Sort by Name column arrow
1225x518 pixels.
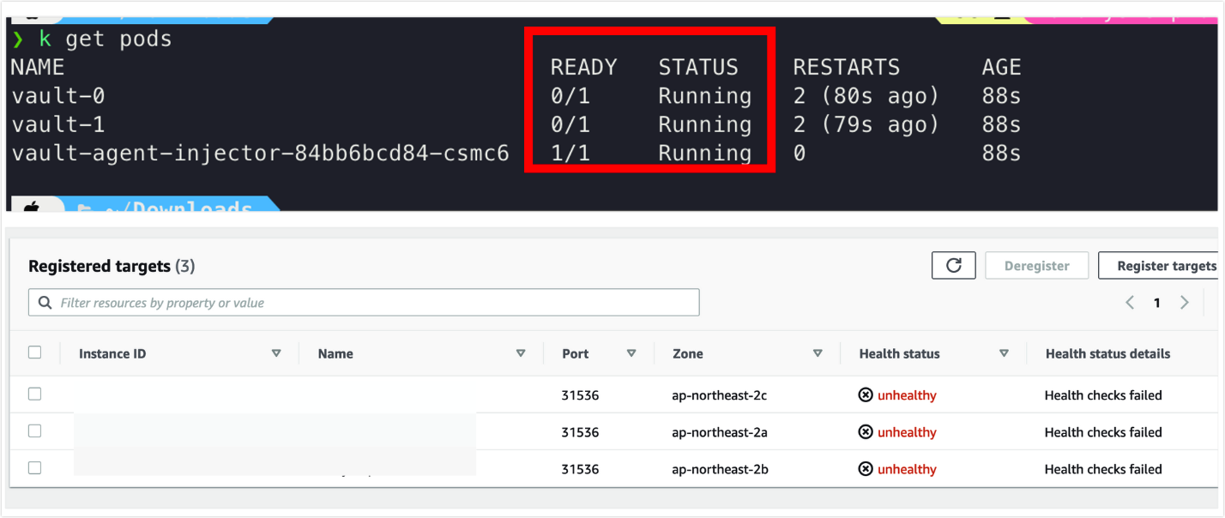tap(521, 353)
